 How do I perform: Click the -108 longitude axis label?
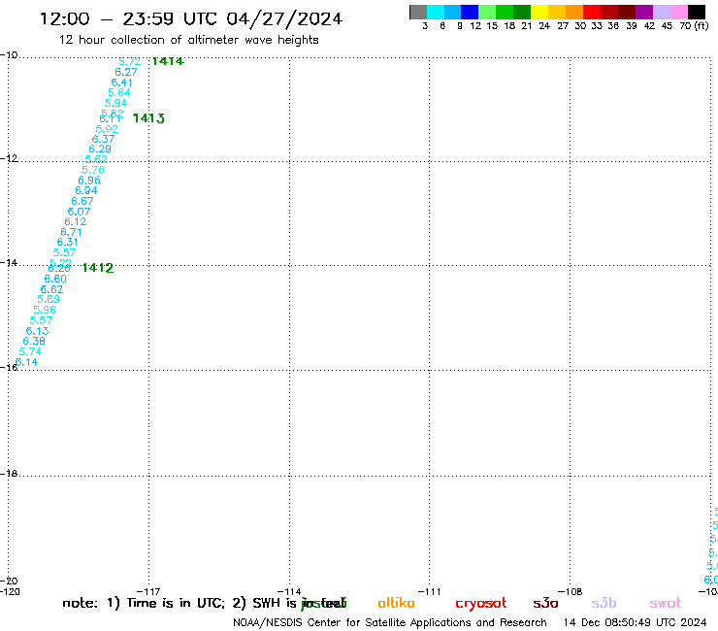(571, 591)
